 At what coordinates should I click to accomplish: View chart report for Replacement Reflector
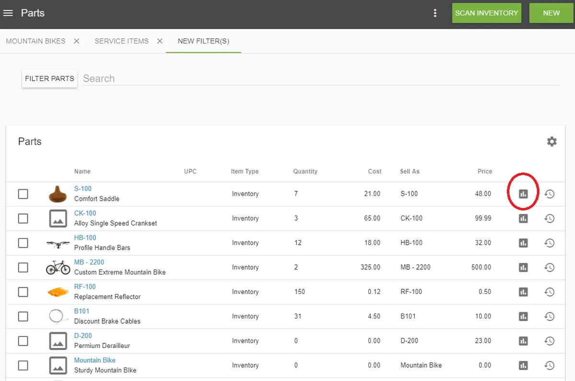pos(523,292)
